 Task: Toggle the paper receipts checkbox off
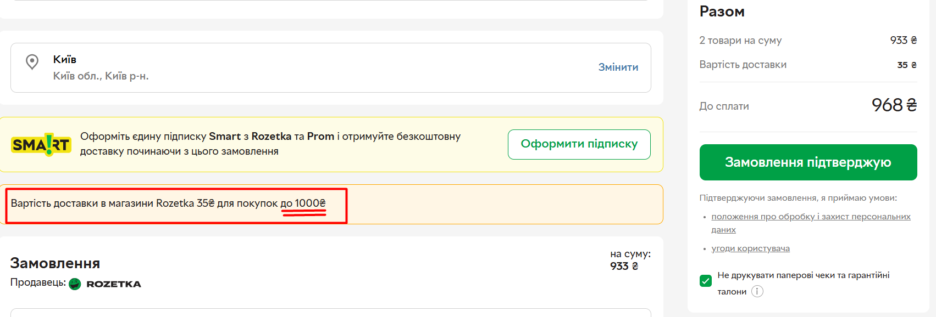click(x=706, y=281)
